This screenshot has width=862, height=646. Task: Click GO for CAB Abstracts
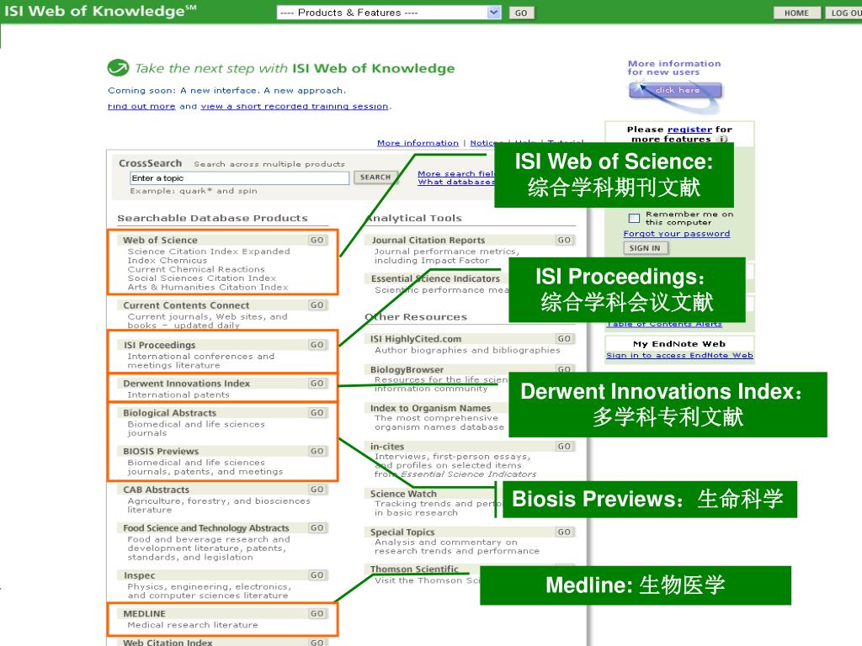tap(317, 490)
